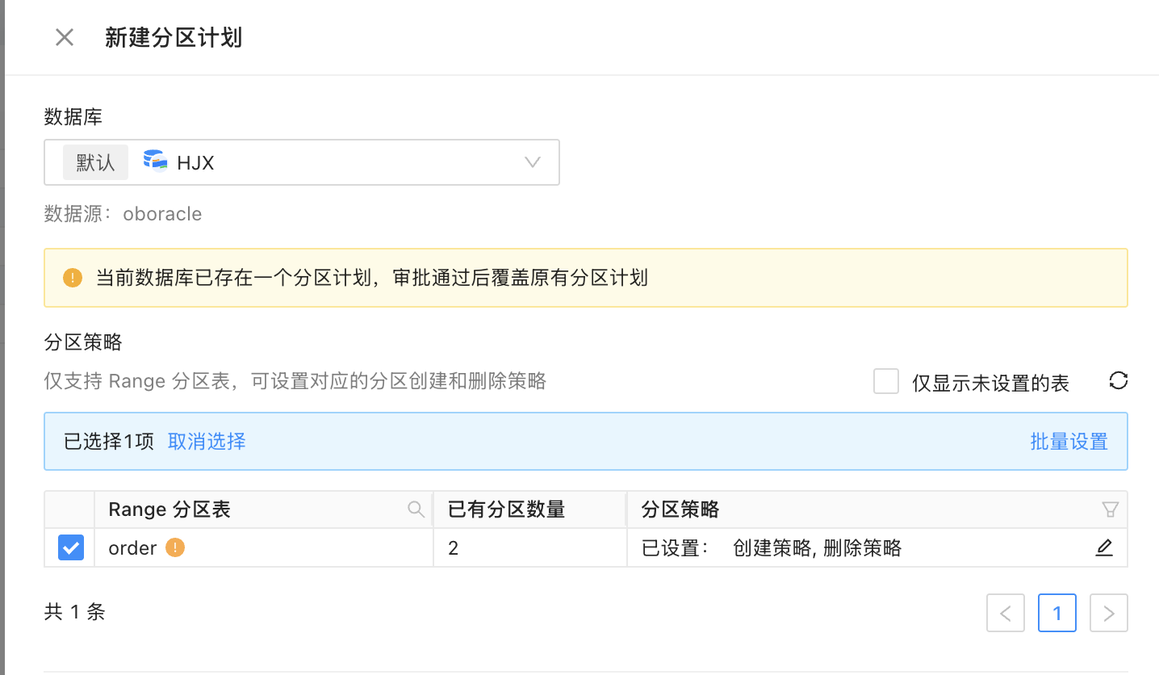Click the order table name cell
The image size is (1159, 675).
point(132,548)
